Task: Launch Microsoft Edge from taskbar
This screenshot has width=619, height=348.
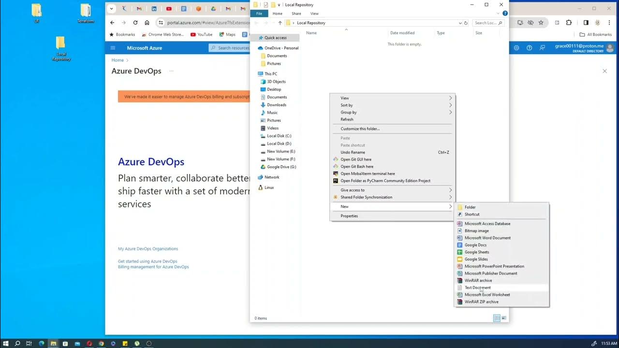Action: pyautogui.click(x=42, y=344)
